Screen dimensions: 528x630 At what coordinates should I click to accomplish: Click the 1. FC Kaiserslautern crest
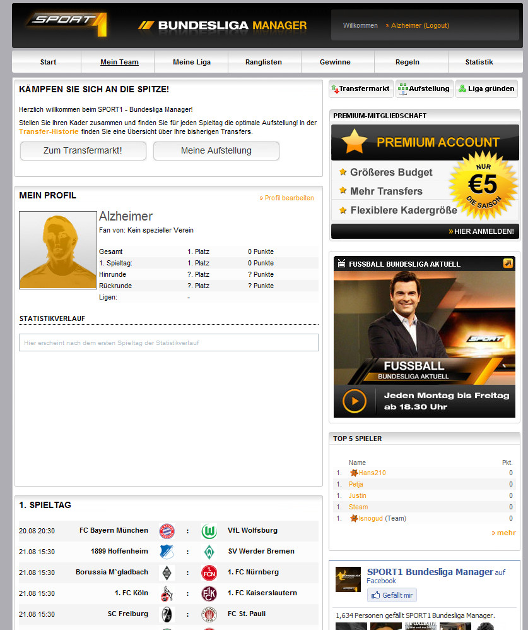[209, 593]
